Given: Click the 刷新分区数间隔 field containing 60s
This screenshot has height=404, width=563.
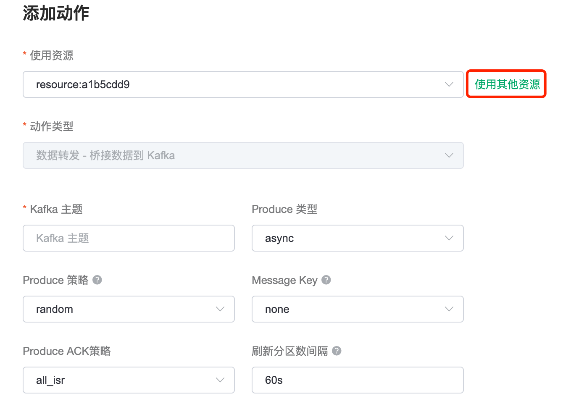Looking at the screenshot, I should click(x=357, y=380).
